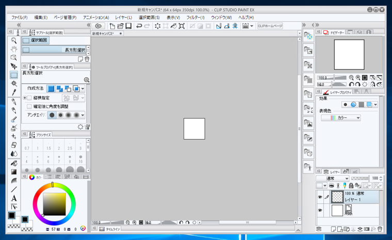Set anti-aliasing to none

[52, 115]
